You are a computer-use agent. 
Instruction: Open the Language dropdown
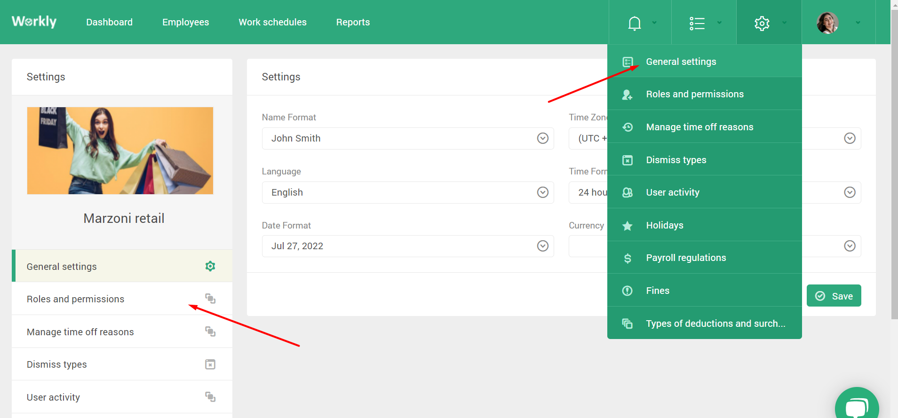[408, 192]
